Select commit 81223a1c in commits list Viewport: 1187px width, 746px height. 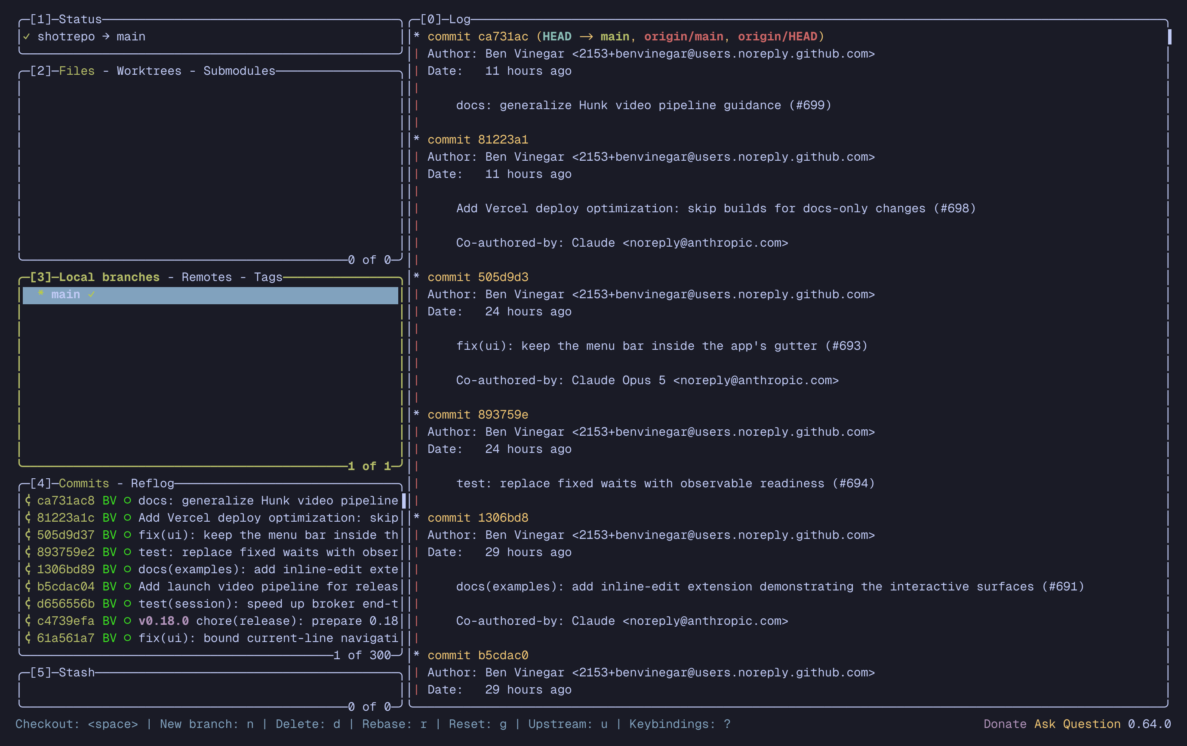210,518
